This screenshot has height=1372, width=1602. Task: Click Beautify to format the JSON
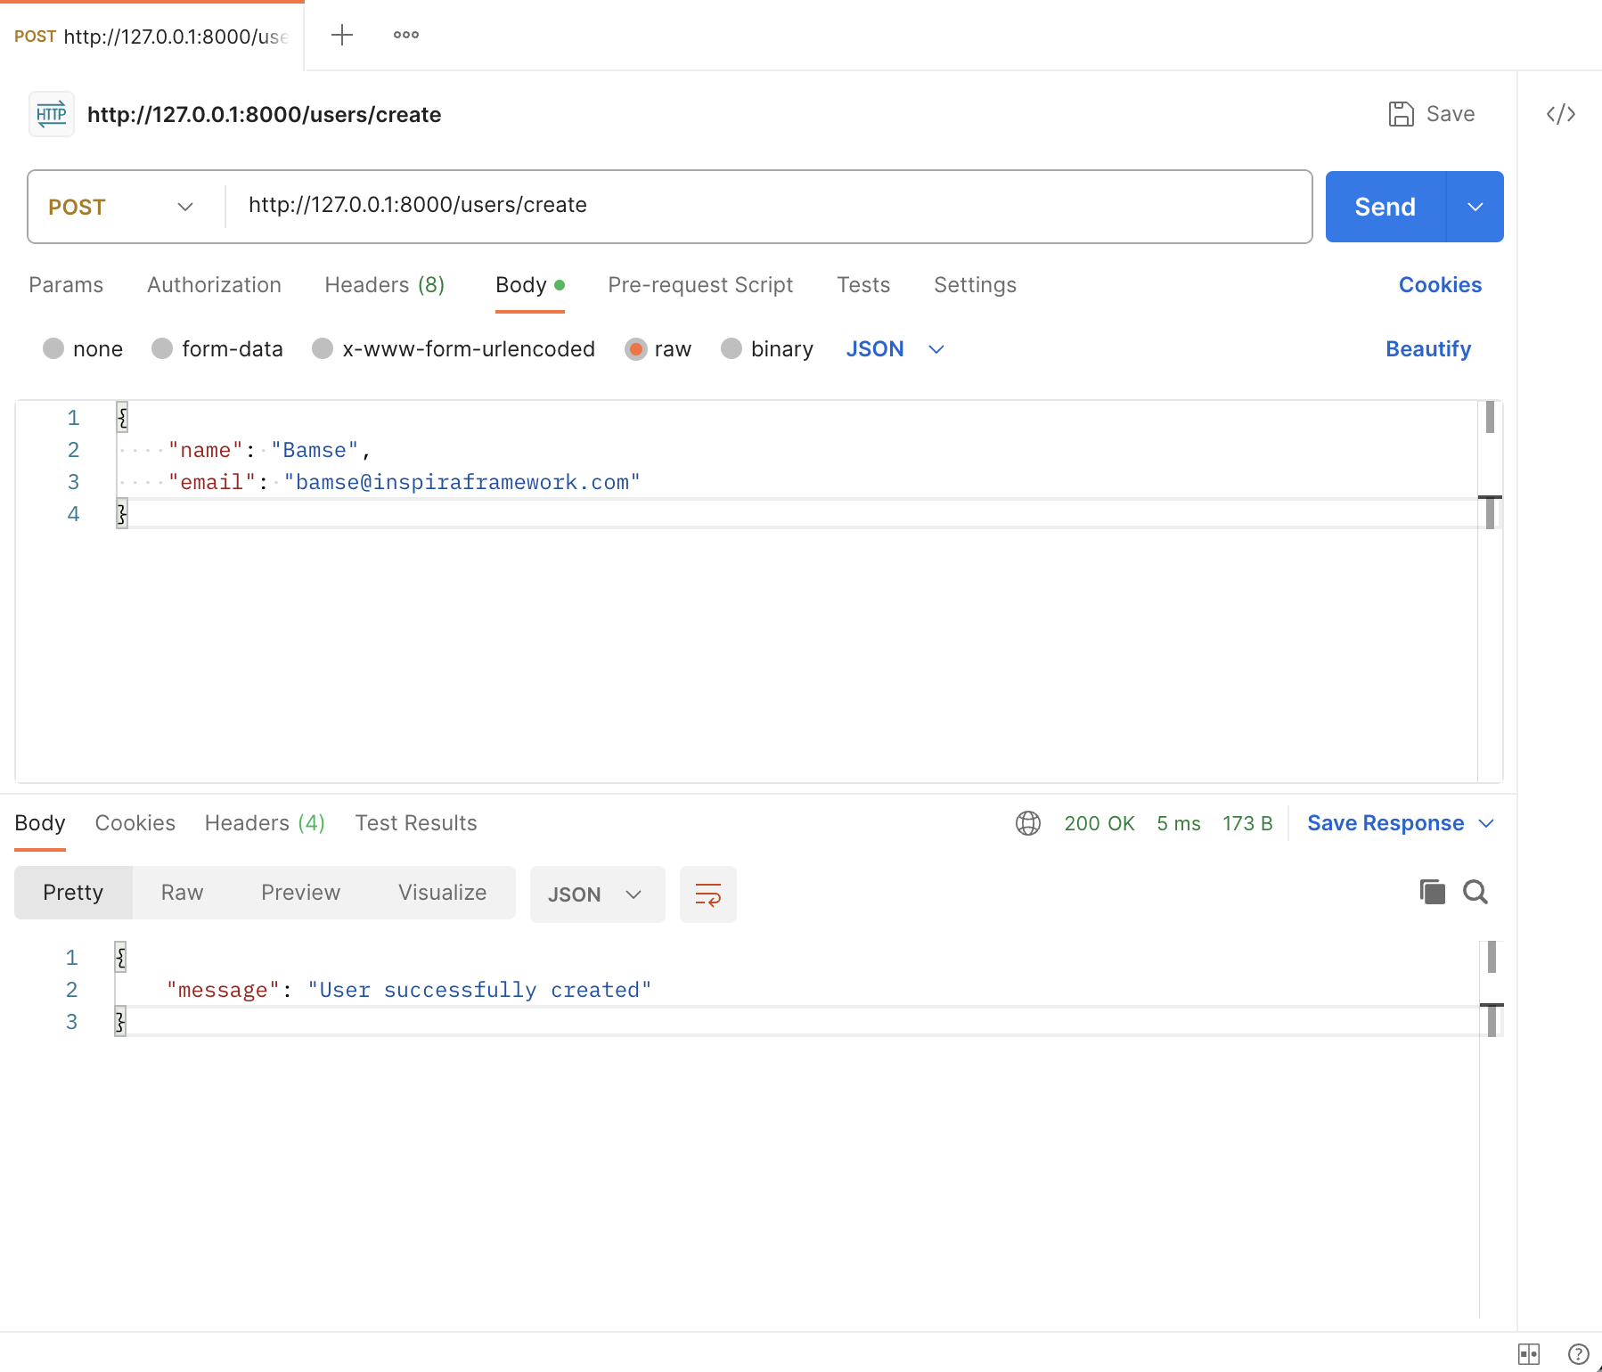tap(1428, 349)
